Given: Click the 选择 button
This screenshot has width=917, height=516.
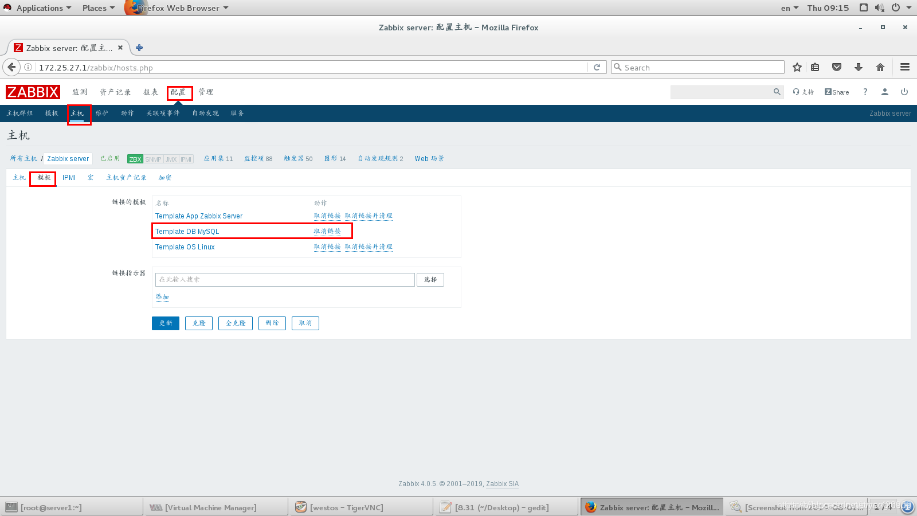Looking at the screenshot, I should click(x=430, y=279).
